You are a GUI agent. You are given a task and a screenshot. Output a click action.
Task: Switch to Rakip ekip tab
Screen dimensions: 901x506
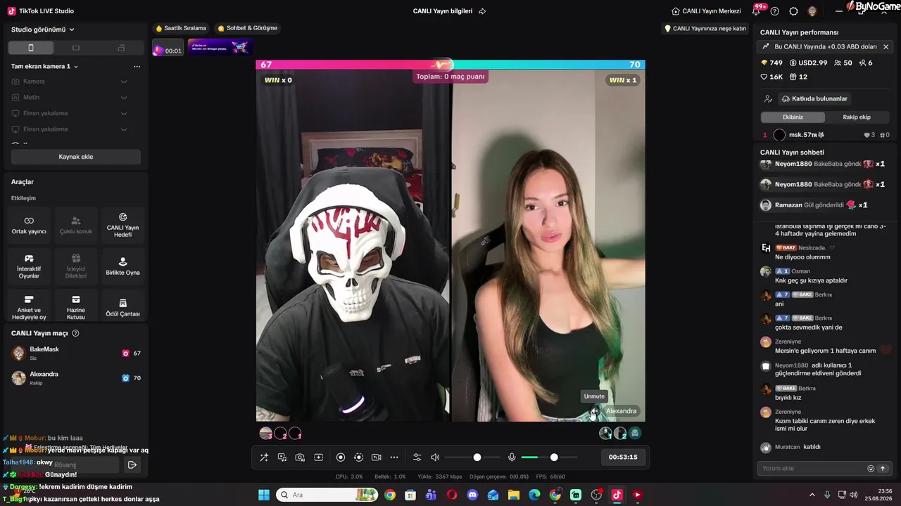click(857, 117)
